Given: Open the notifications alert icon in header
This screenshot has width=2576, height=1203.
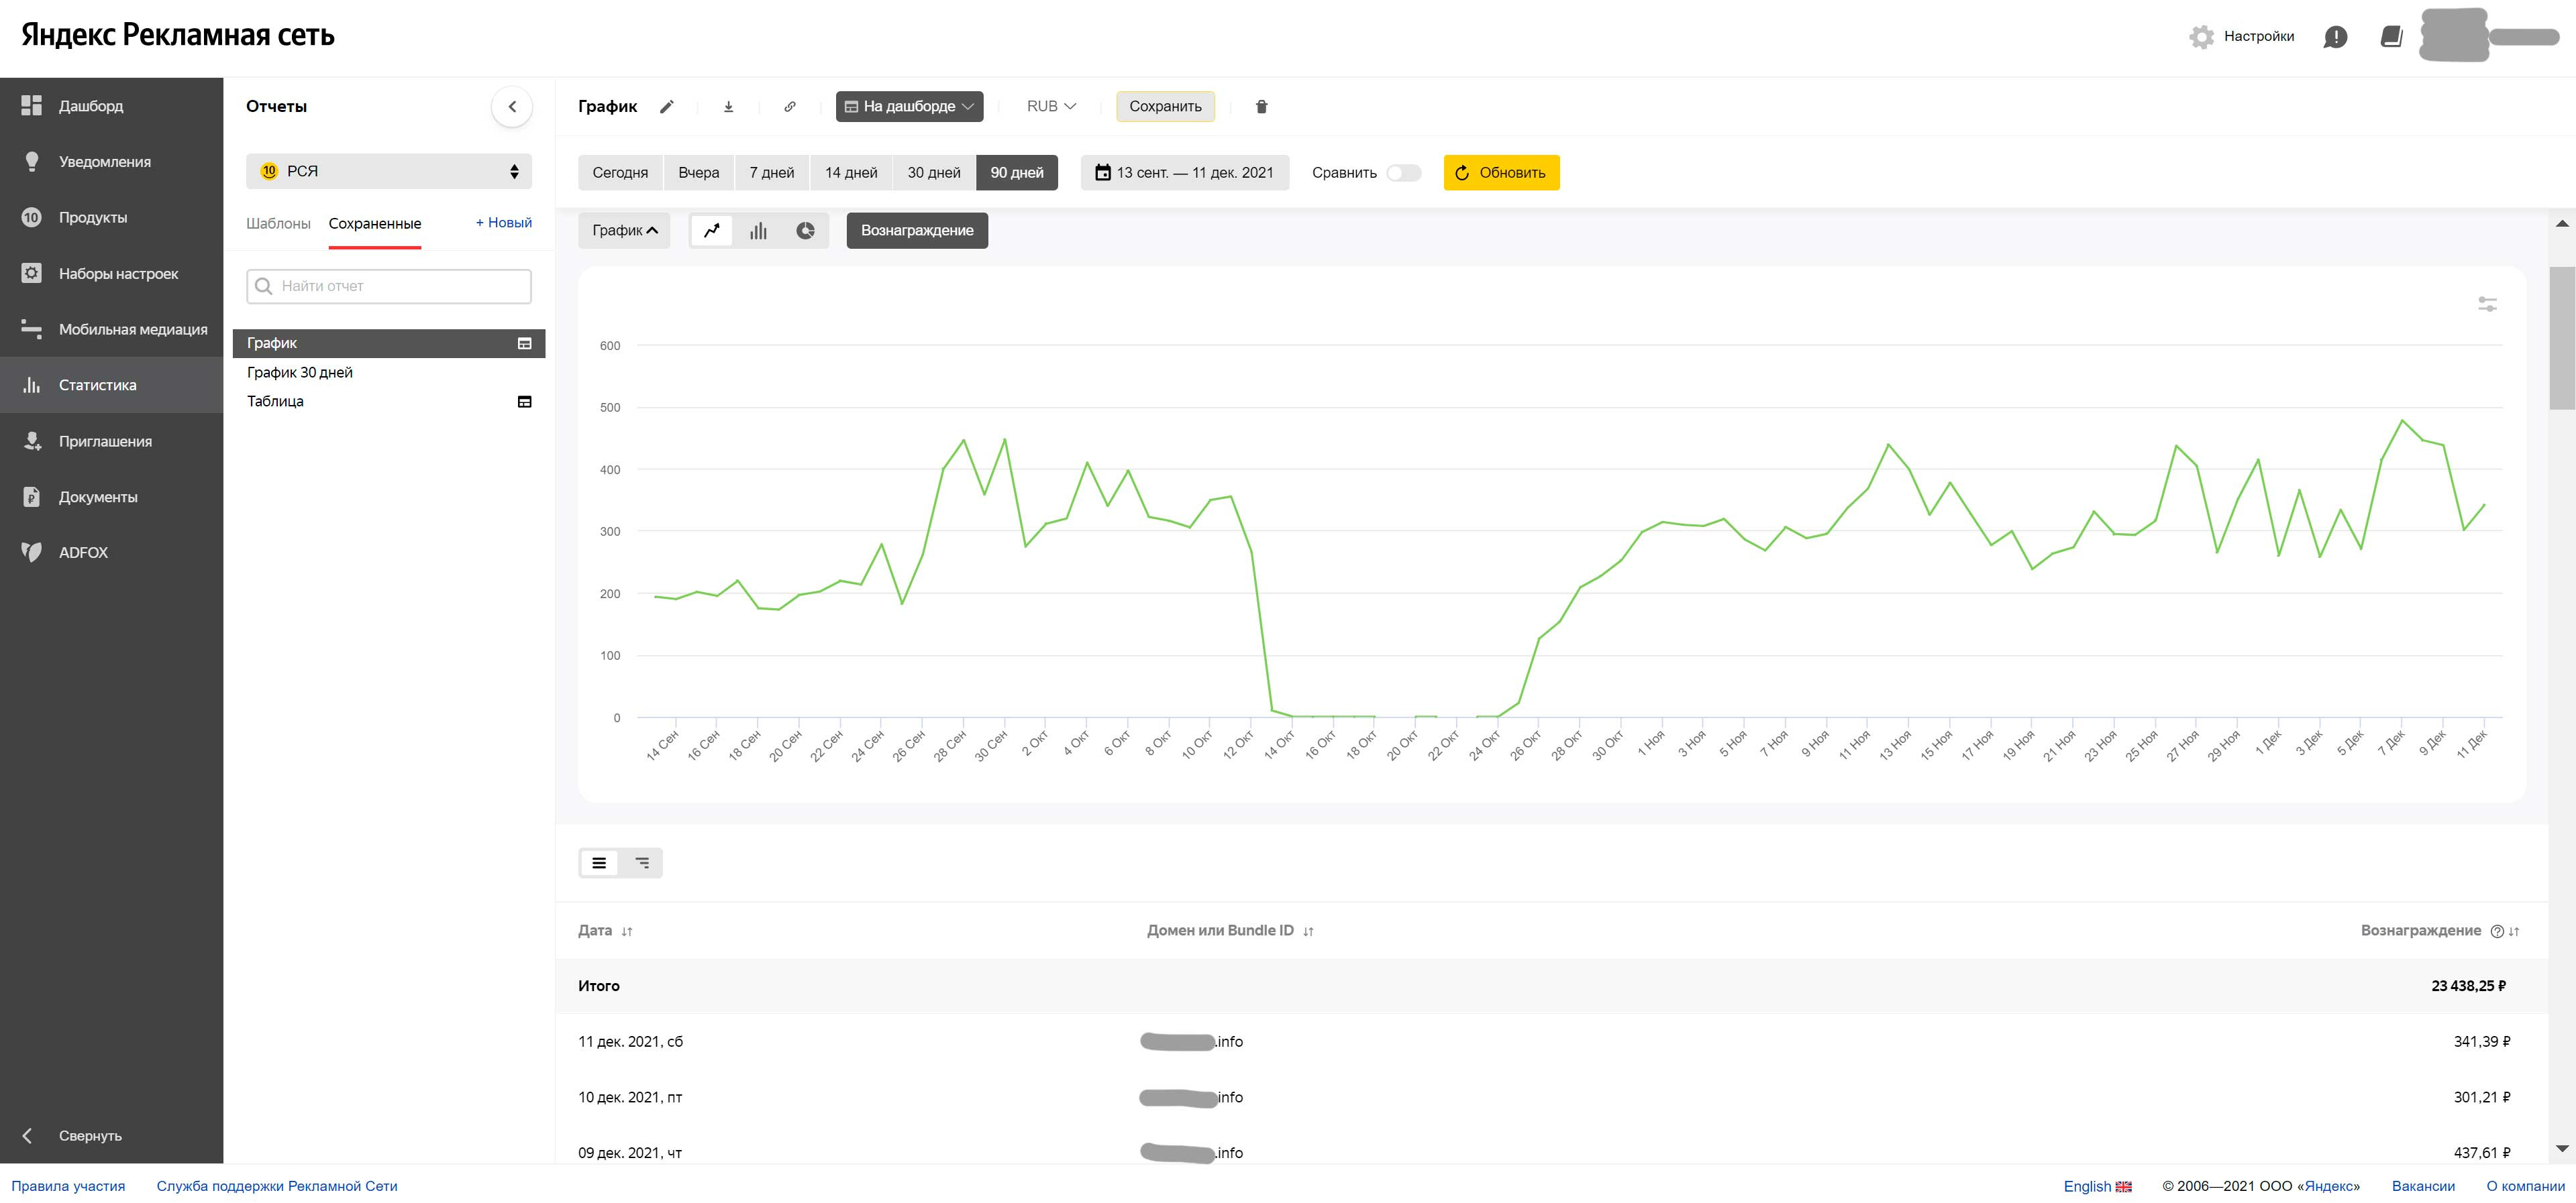Looking at the screenshot, I should (2335, 37).
